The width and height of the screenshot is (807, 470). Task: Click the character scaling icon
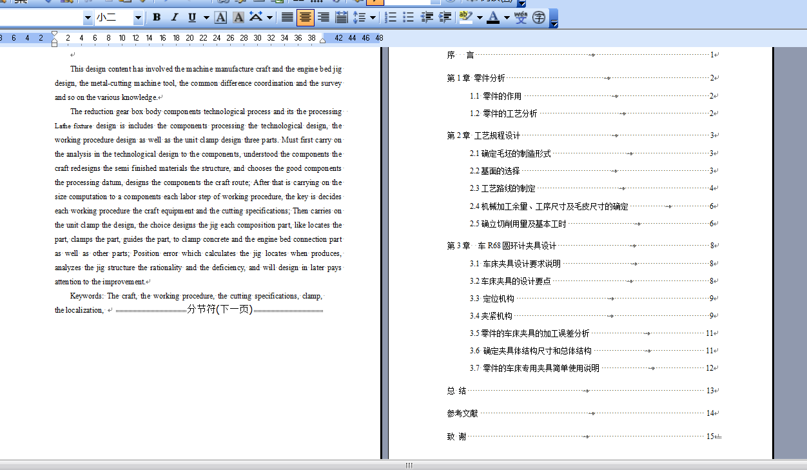(256, 17)
